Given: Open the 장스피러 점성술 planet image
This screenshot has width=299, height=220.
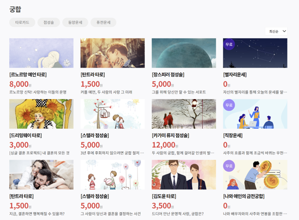Looking at the screenshot, I should tap(184, 53).
